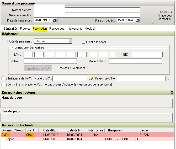Go to the Médical tab
Viewport: 176px width, 149px height.
(x=90, y=29)
